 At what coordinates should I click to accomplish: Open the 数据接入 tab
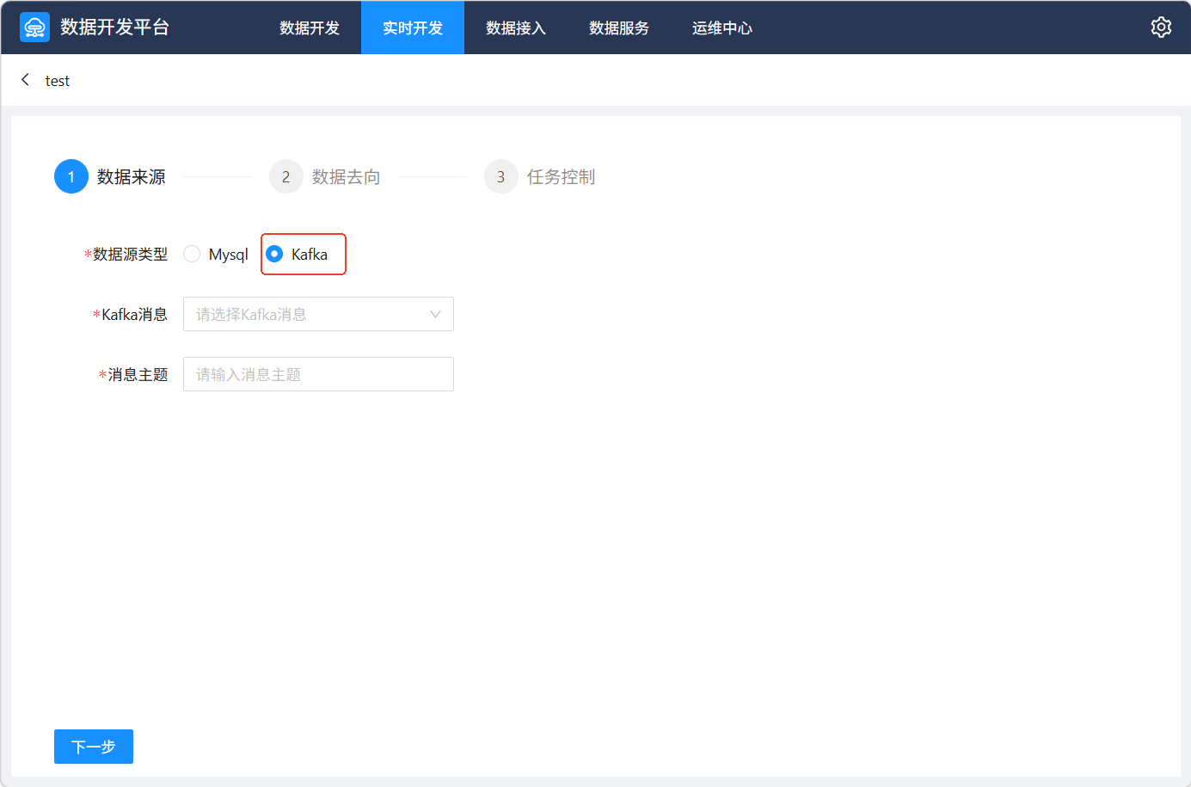click(x=516, y=28)
